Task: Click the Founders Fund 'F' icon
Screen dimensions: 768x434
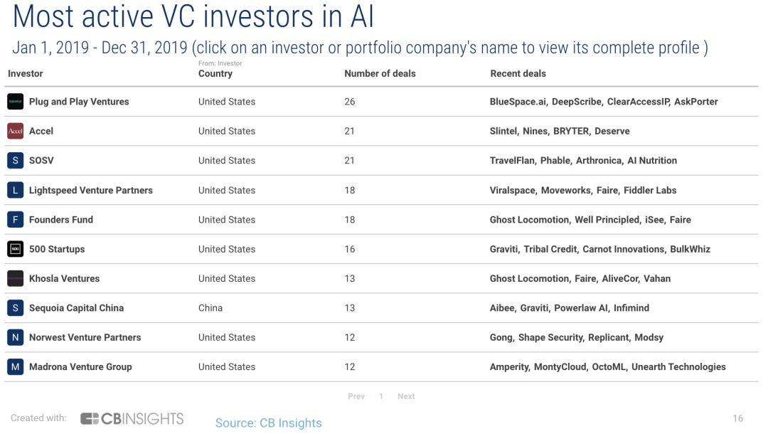Action: (16, 220)
